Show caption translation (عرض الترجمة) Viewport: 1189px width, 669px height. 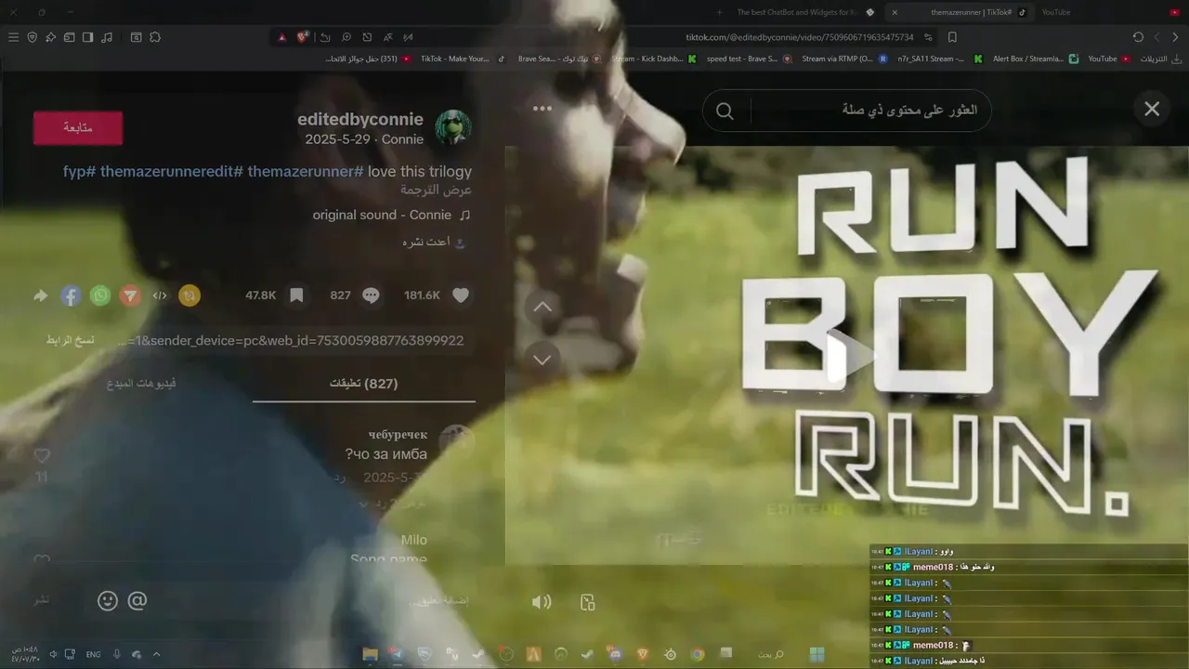437,190
